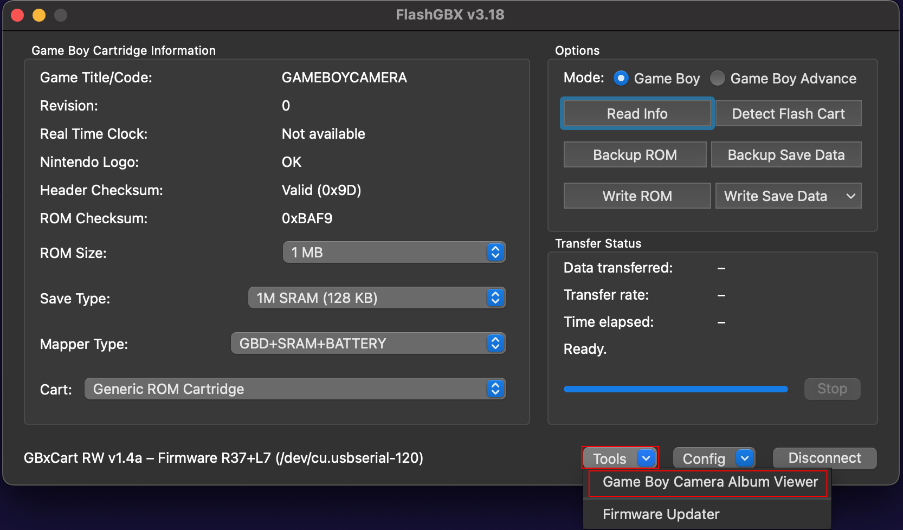The width and height of the screenshot is (903, 530).
Task: Click the disabled Stop button
Action: pos(832,389)
